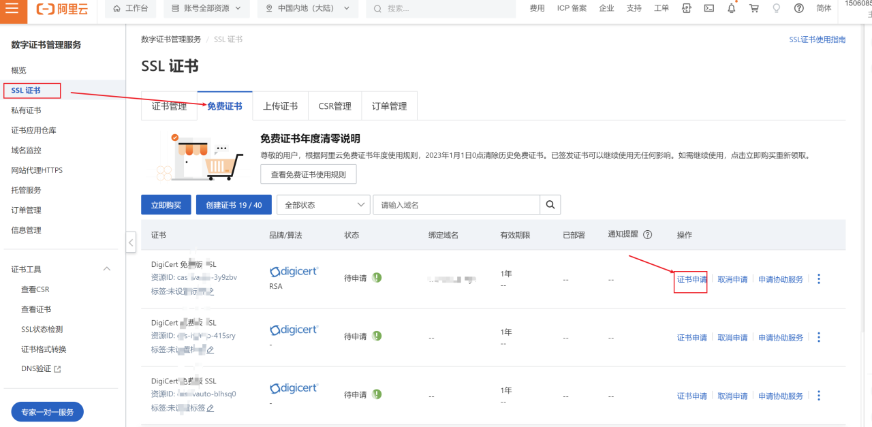Image resolution: width=872 pixels, height=427 pixels.
Task: Open the shopping cart icon
Action: pyautogui.click(x=753, y=8)
